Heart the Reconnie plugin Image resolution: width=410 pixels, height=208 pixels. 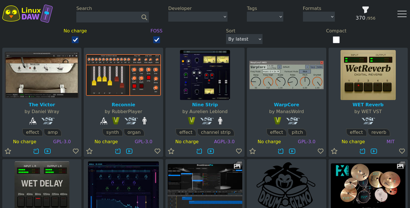157,151
